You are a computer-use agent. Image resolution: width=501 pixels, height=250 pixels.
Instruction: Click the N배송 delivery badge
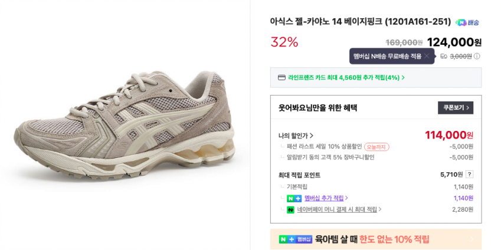pos(467,22)
